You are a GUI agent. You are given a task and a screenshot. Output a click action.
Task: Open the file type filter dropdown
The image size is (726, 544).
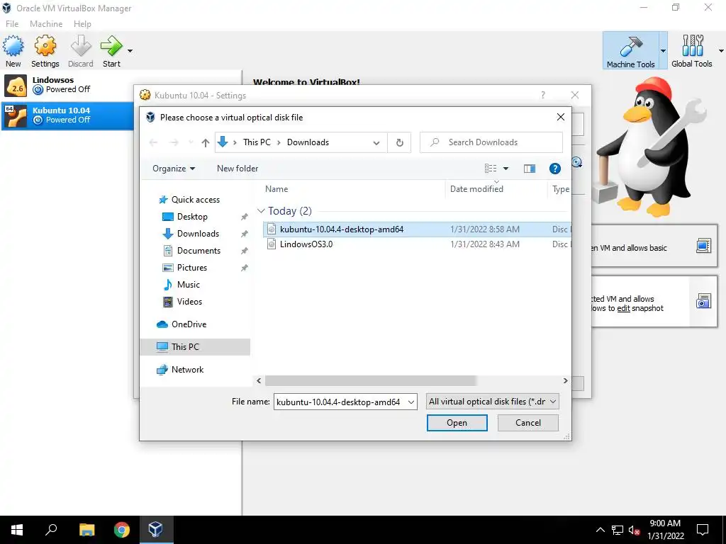click(492, 402)
